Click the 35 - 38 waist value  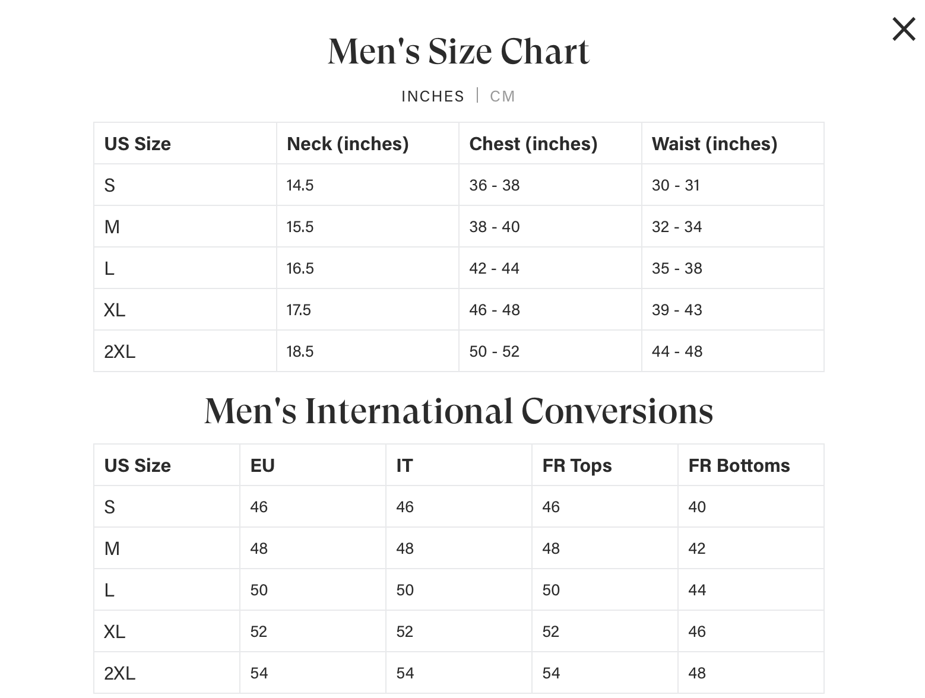676,268
